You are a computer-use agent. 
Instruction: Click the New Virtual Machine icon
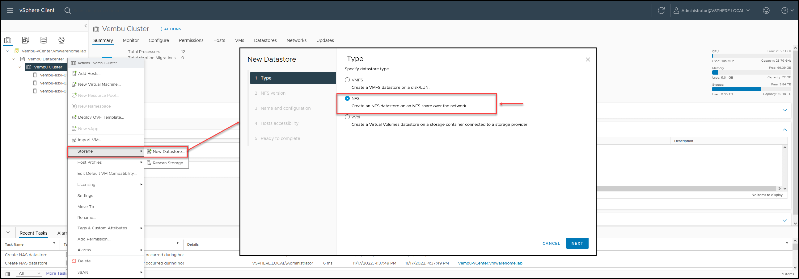tap(74, 84)
